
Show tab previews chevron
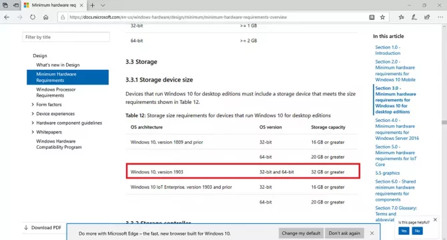(103, 5)
